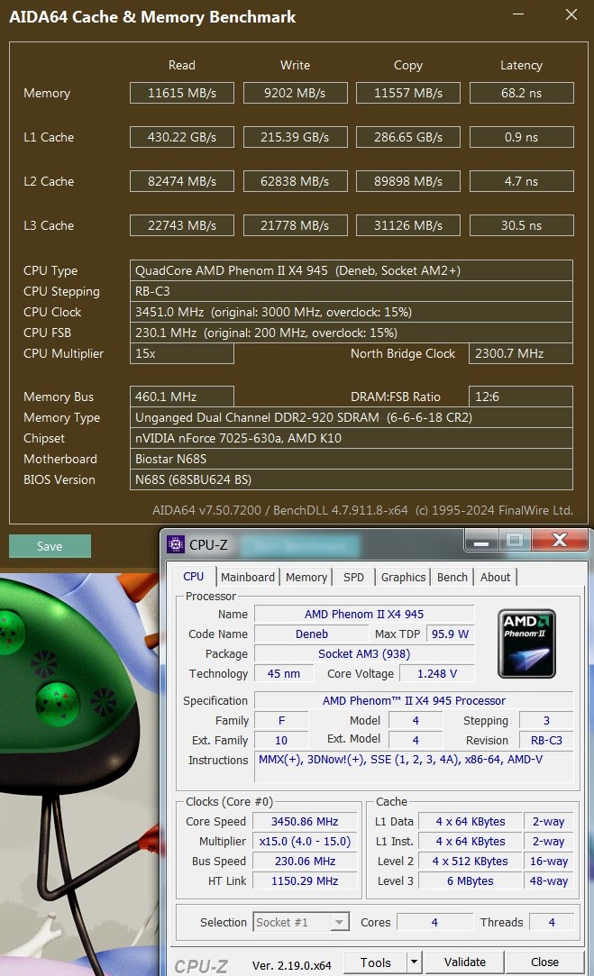Select the Graphics tab
Viewport: 594px width, 976px height.
click(403, 577)
